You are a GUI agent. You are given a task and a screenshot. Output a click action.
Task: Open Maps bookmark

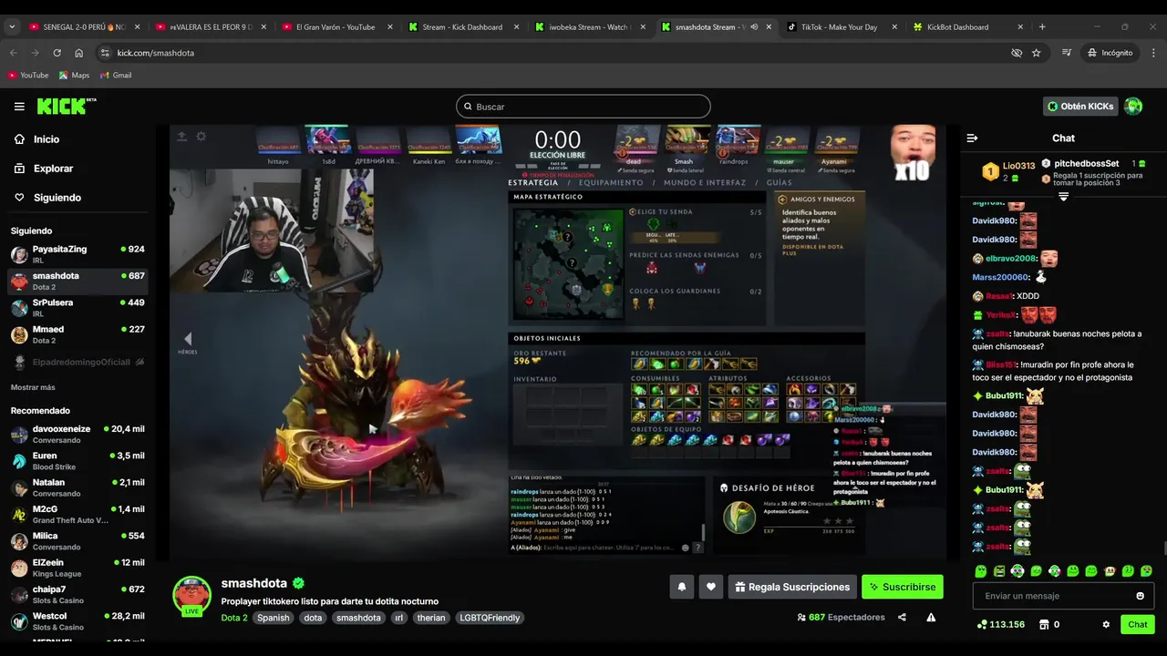click(x=74, y=76)
